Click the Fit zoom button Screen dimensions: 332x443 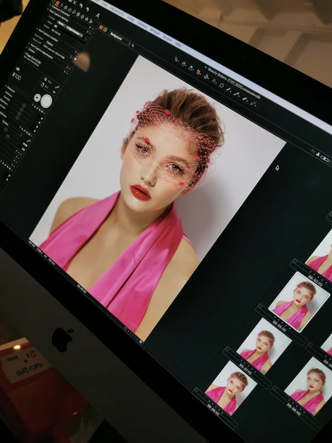click(x=313, y=152)
